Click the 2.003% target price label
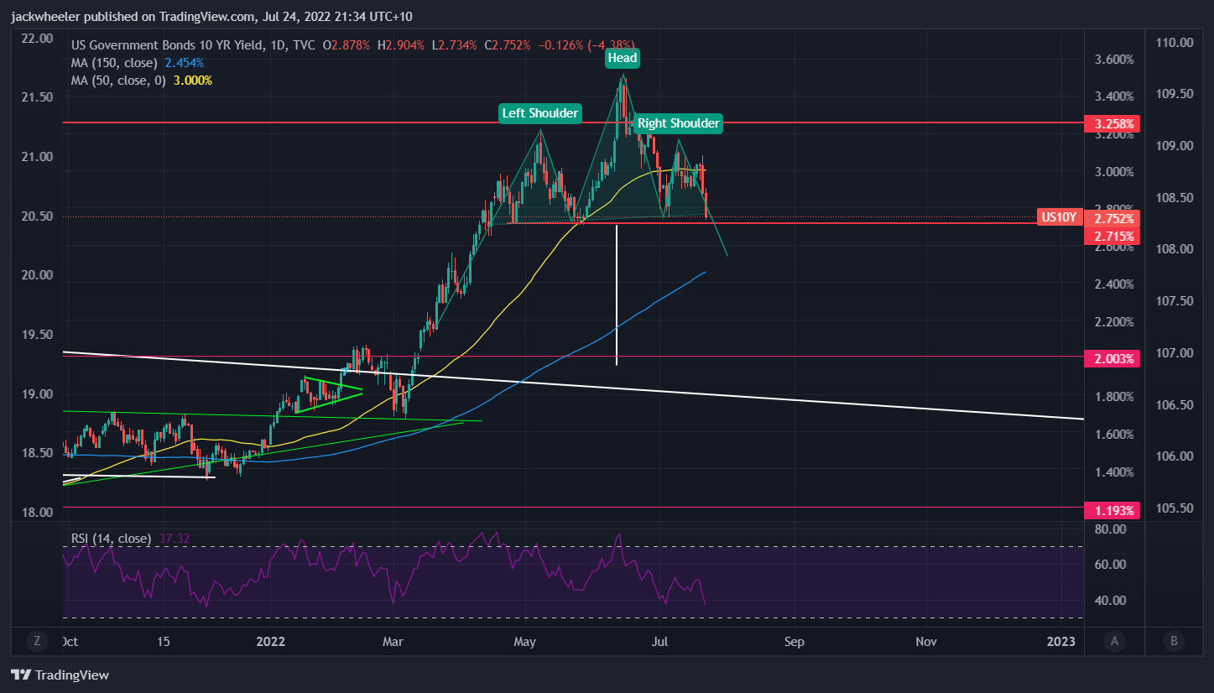Image resolution: width=1214 pixels, height=693 pixels. tap(1112, 358)
